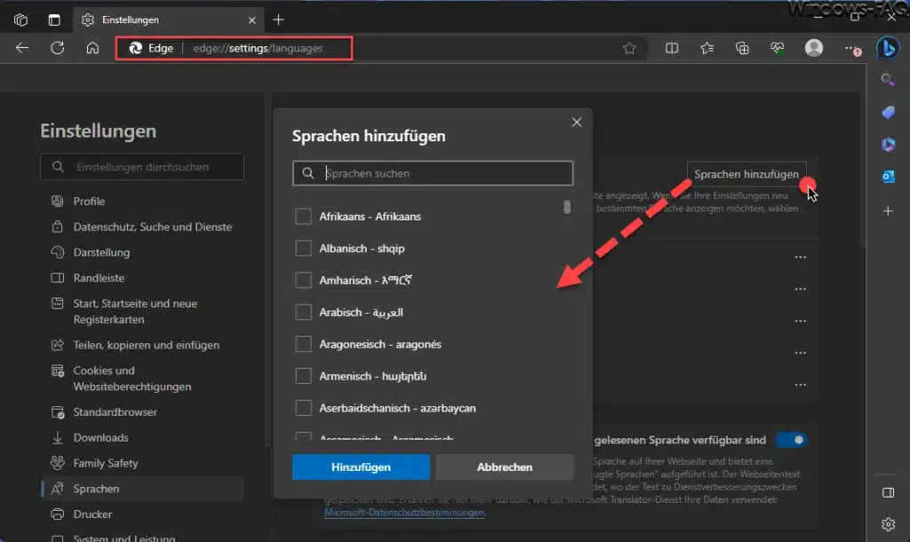Screen dimensions: 910x542
Task: Open workspaces icon at top left
Action: tap(21, 20)
